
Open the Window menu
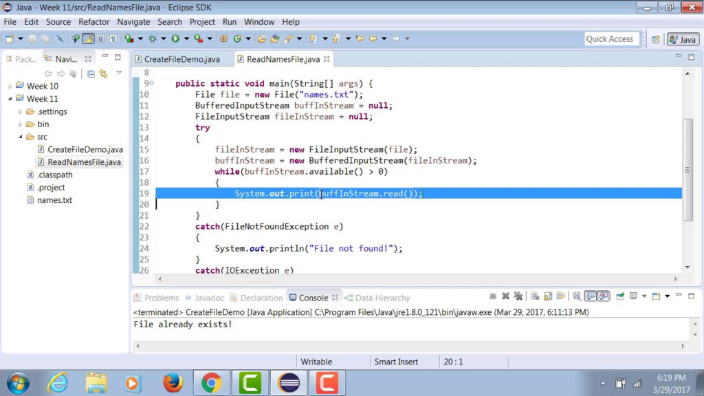pos(259,22)
